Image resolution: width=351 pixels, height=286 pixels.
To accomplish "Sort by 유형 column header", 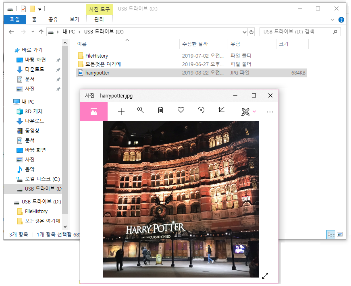I will click(x=235, y=44).
